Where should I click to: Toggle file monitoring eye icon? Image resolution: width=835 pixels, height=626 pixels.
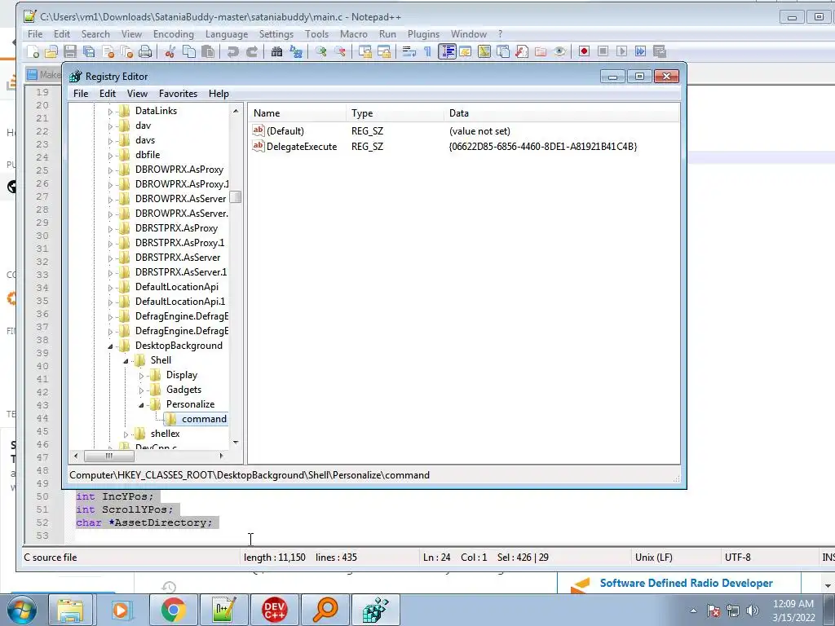[x=559, y=51]
